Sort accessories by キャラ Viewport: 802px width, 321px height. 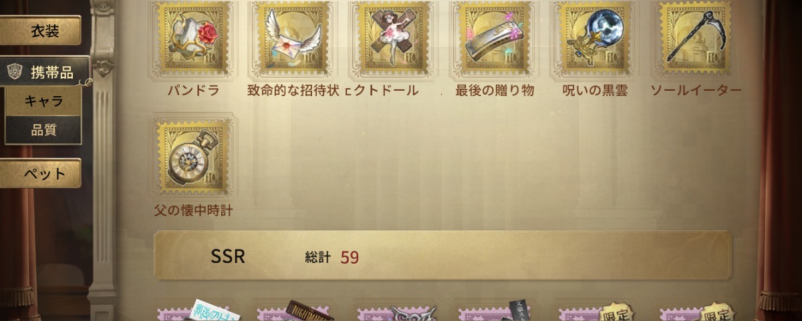pyautogui.click(x=43, y=101)
